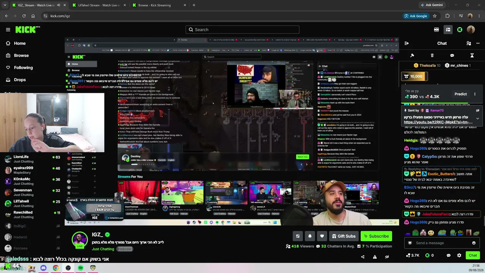Viewport: 485px width, 273px height.
Task: Click the Kick search box
Action: [x=242, y=30]
